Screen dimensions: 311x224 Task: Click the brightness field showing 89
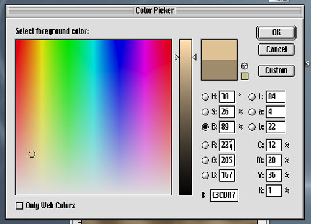click(227, 127)
